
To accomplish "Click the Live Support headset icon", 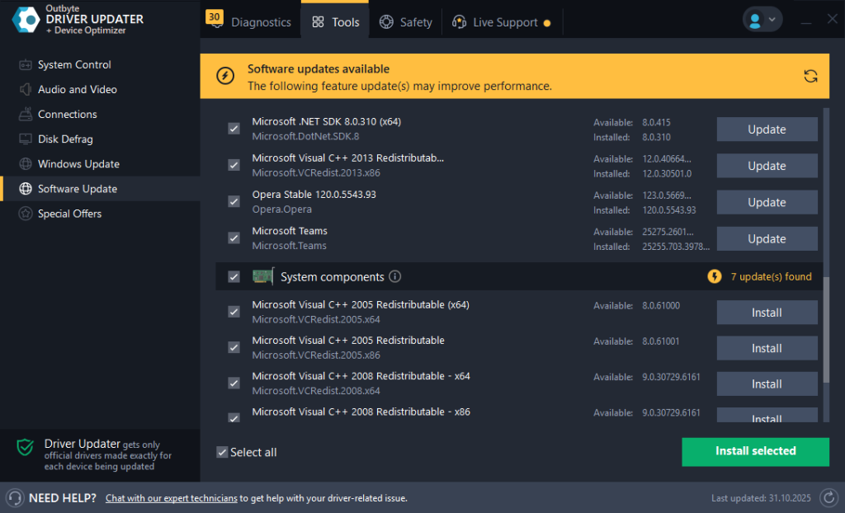I will pos(459,22).
